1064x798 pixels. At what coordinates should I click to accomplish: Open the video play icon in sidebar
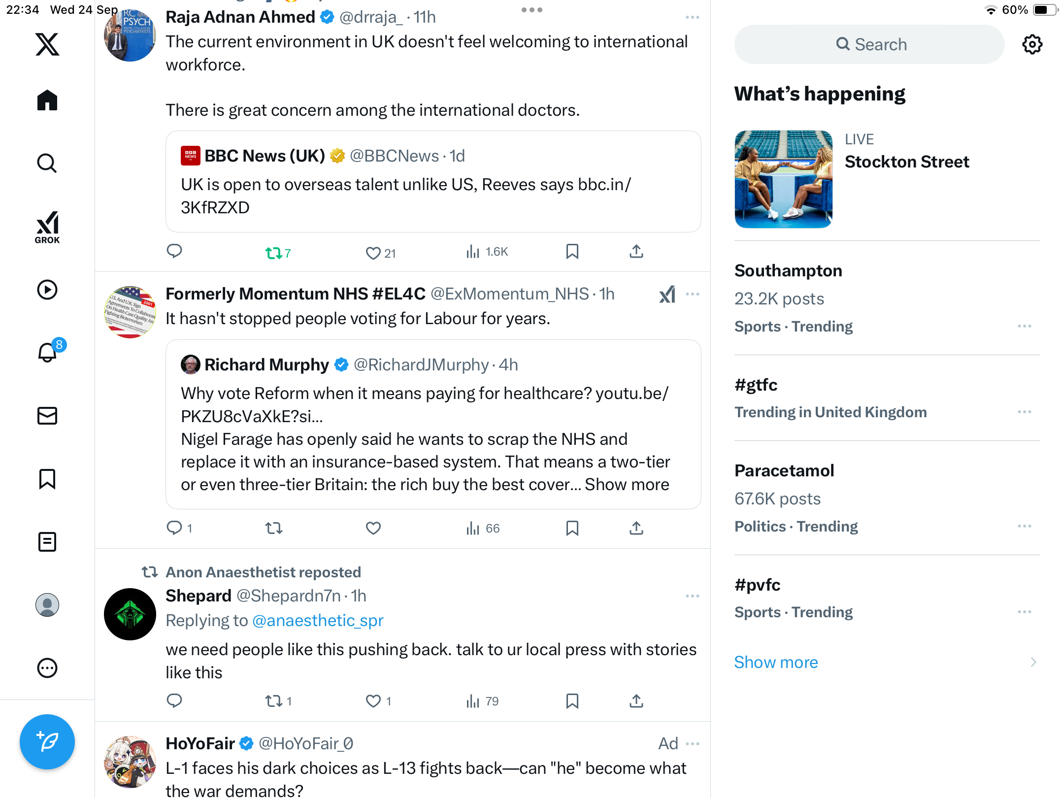tap(47, 290)
